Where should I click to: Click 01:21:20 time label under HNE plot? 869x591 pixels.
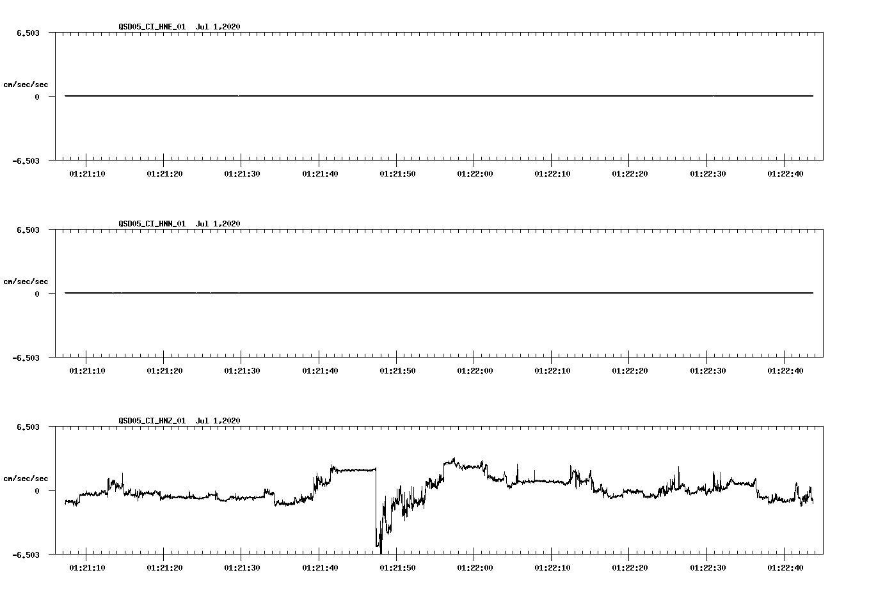164,174
